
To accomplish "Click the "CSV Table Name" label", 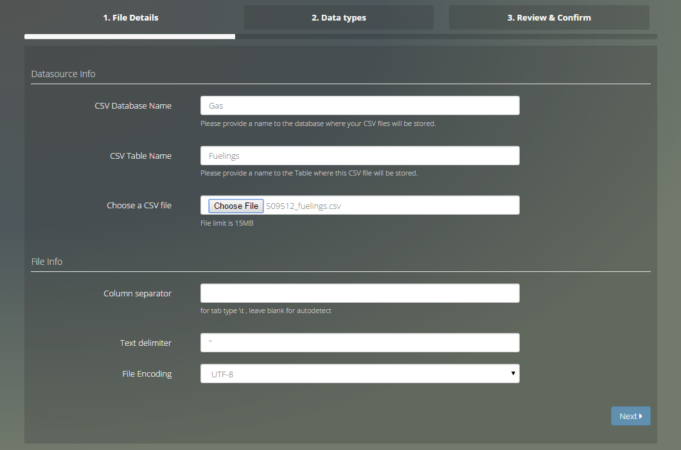I will (141, 156).
